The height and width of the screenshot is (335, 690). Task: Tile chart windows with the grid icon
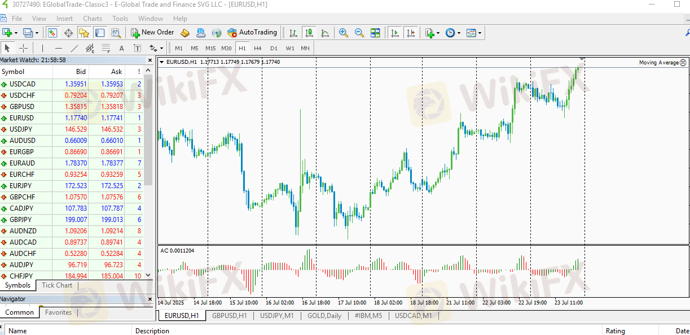(375, 33)
